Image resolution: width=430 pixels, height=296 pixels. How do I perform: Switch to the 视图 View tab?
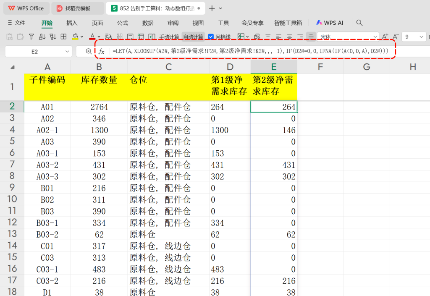(198, 23)
